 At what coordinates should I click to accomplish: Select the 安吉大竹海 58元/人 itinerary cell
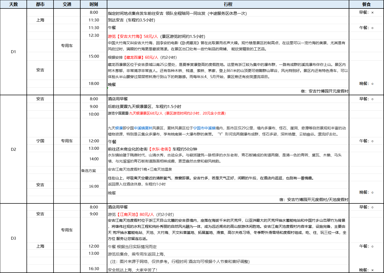pyautogui.click(x=156, y=37)
